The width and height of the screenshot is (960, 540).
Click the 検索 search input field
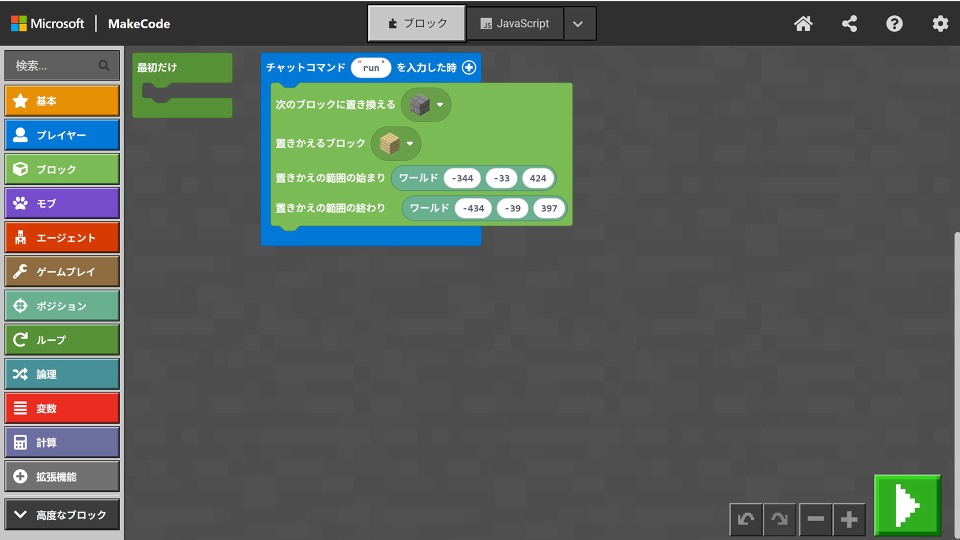[x=62, y=65]
